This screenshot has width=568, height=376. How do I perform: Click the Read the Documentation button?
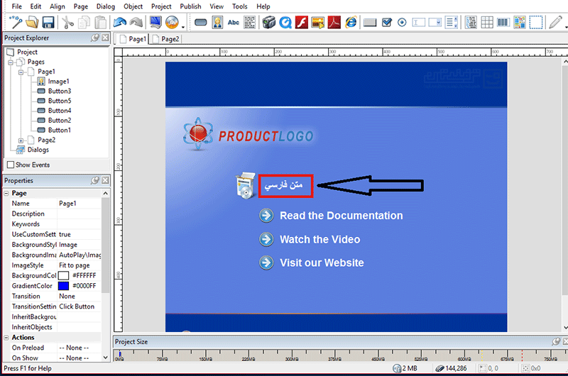point(341,216)
